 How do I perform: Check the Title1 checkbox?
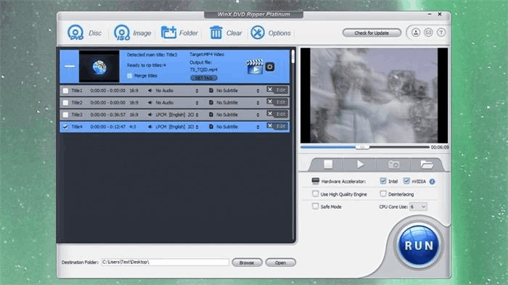click(x=65, y=91)
